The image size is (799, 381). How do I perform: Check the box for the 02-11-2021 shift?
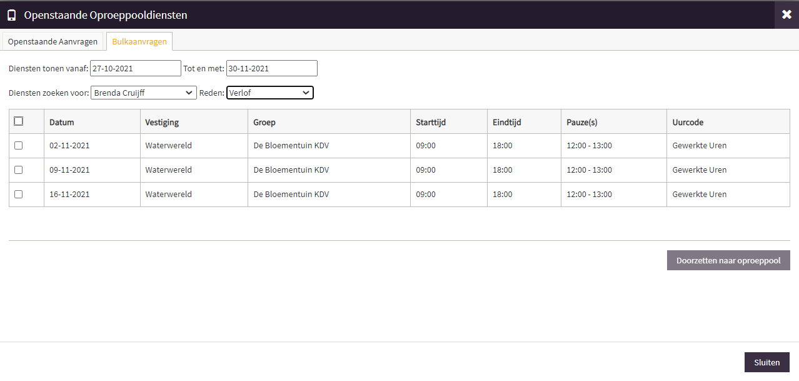19,145
